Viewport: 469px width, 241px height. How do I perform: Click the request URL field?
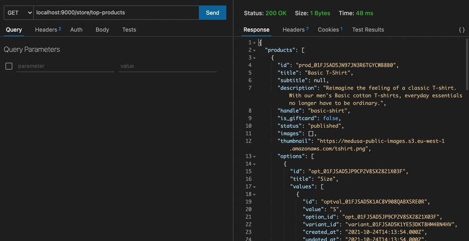(115, 12)
